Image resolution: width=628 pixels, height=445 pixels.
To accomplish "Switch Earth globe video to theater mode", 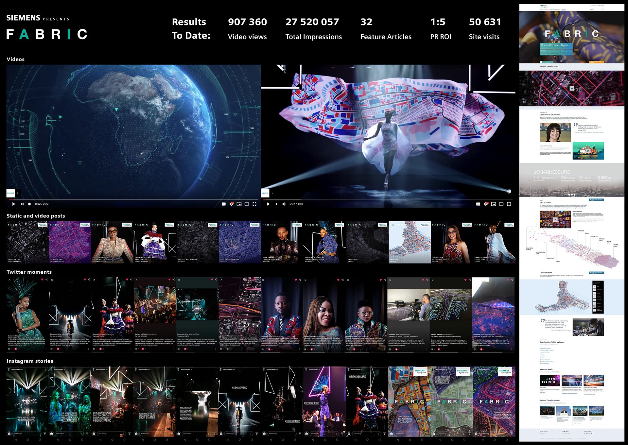I will (x=247, y=204).
